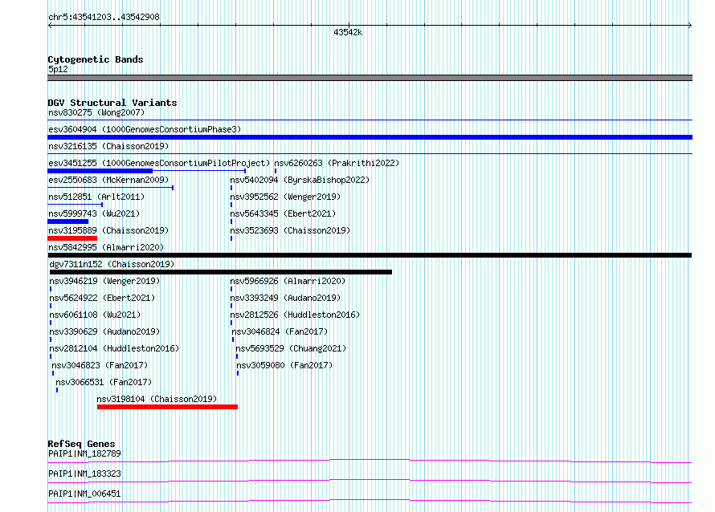Click the RefSeq Genes track title
The height and width of the screenshot is (512, 715).
[81, 444]
